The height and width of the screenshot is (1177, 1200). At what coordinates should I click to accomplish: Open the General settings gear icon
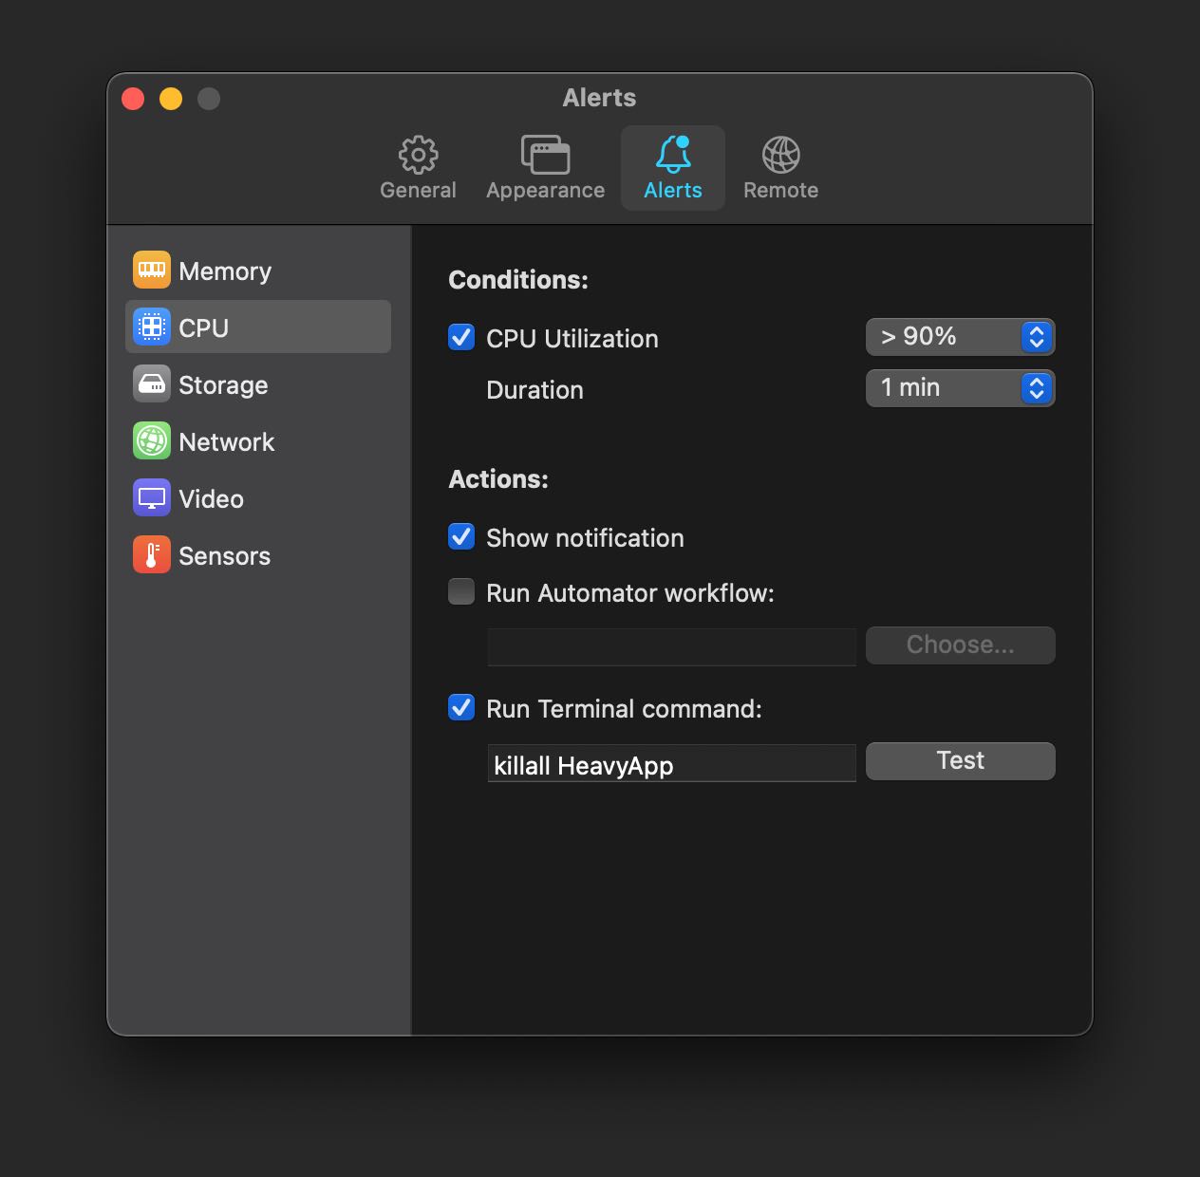coord(418,166)
